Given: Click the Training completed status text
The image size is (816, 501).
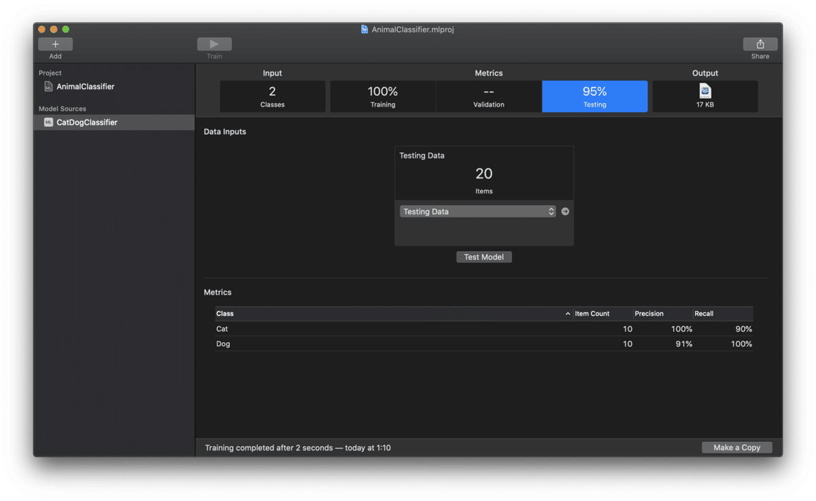Looking at the screenshot, I should tap(298, 447).
